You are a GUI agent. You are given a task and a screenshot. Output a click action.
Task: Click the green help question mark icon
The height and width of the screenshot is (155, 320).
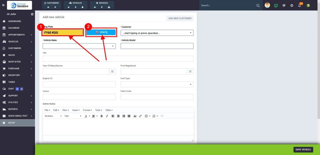[308, 6]
